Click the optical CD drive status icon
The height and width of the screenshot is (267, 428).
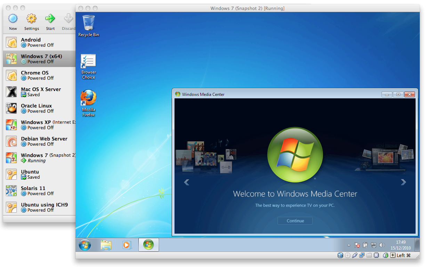click(348, 256)
